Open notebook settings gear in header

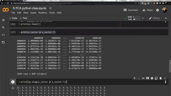[x=157, y=10]
